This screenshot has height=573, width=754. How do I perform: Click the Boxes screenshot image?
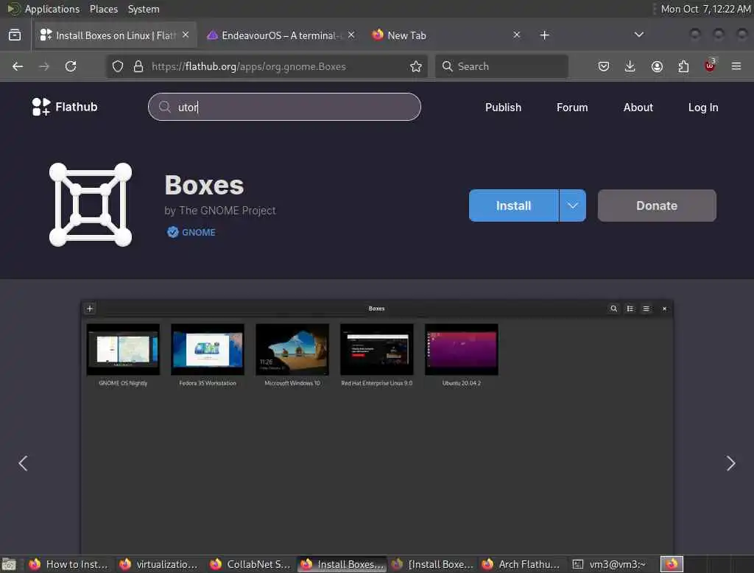coord(377,426)
